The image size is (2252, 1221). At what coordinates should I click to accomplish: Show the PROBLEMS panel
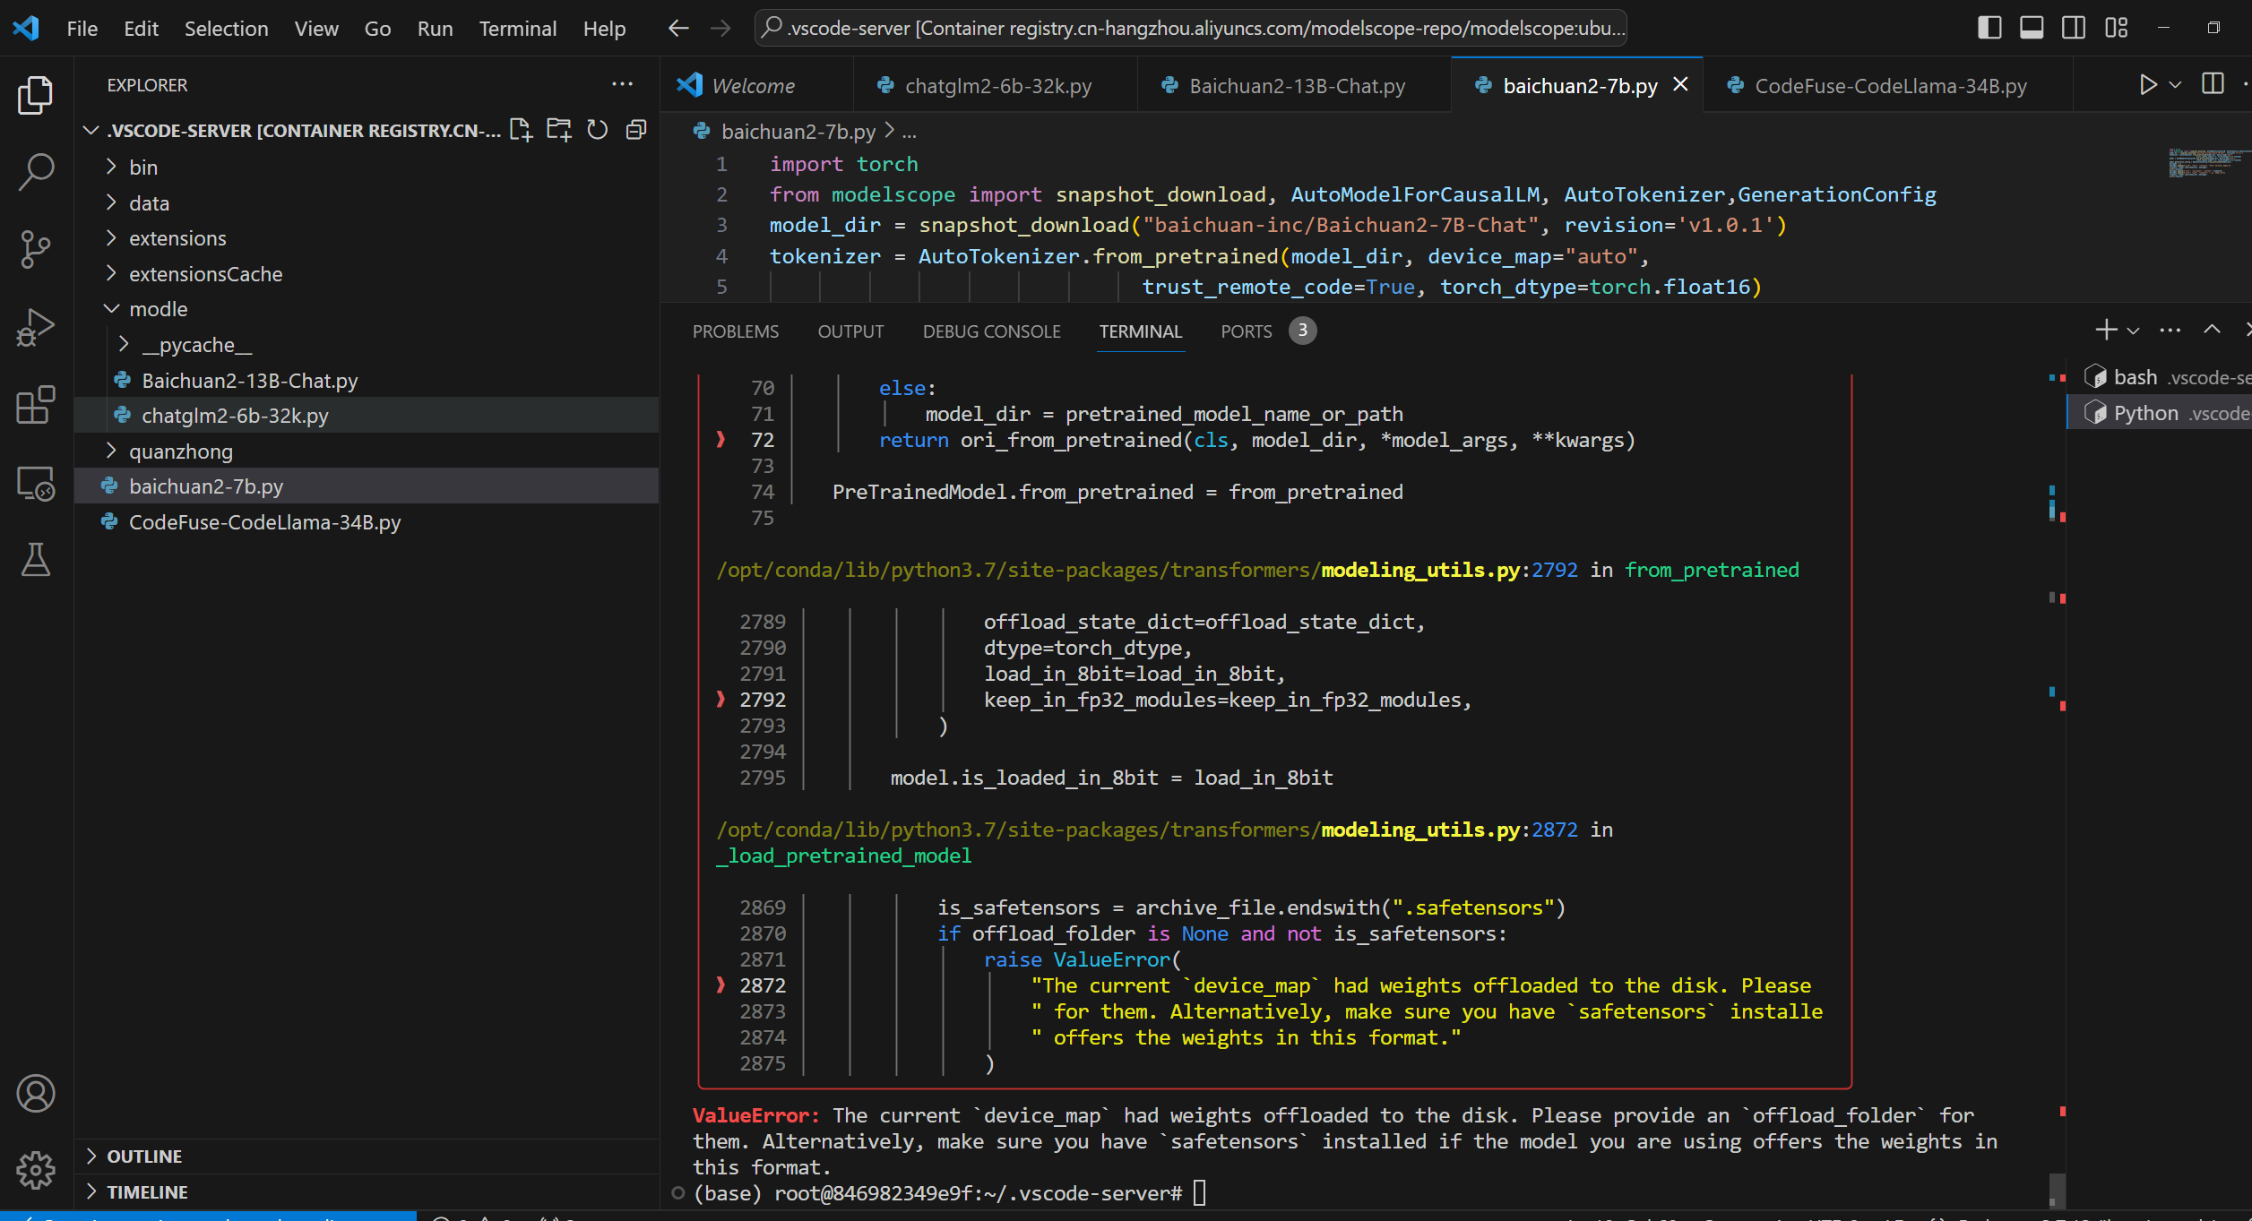[x=736, y=331]
